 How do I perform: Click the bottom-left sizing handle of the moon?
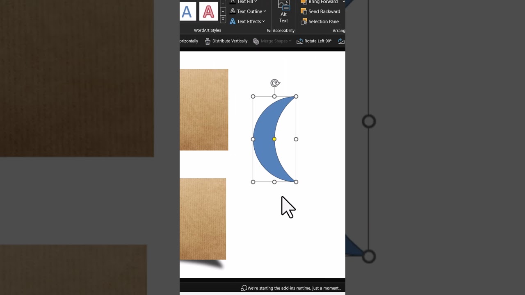(253, 182)
